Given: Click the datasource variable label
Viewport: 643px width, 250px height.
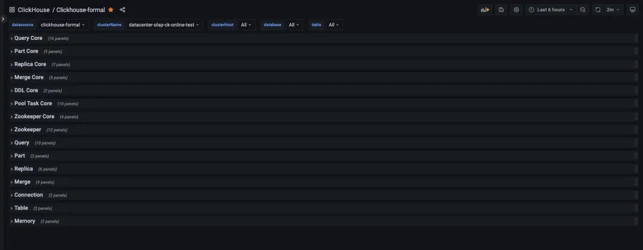Looking at the screenshot, I should (x=23, y=25).
